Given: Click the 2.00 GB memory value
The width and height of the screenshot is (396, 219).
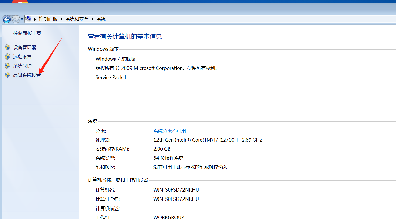Looking at the screenshot, I should 162,149.
